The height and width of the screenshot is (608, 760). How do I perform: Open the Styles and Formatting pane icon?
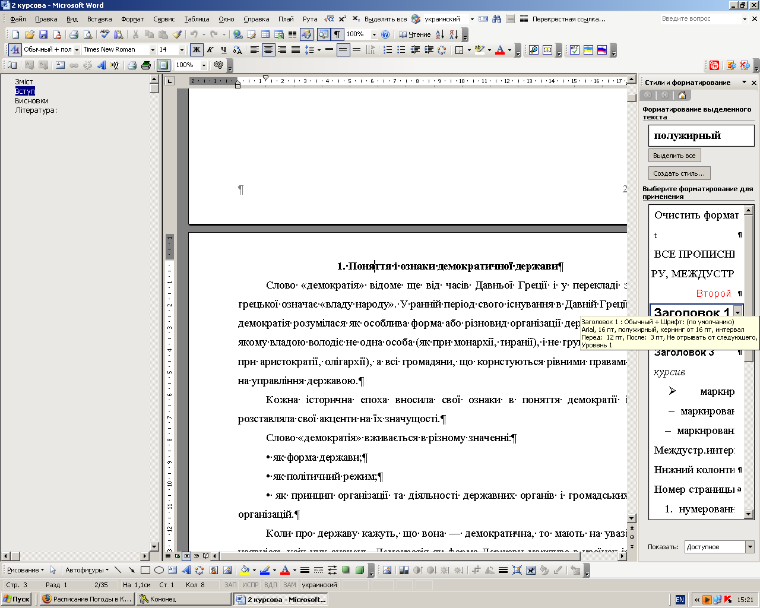click(15, 50)
